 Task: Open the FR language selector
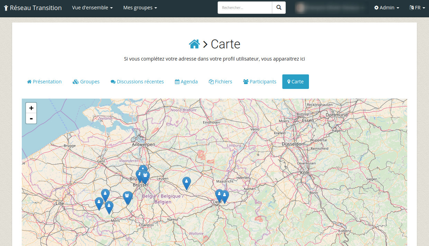click(x=417, y=8)
